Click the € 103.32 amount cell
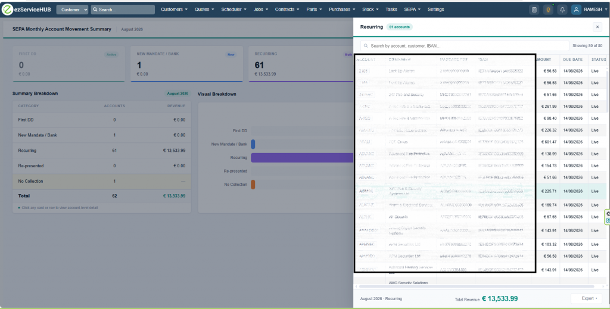The height and width of the screenshot is (309, 610). [549, 245]
